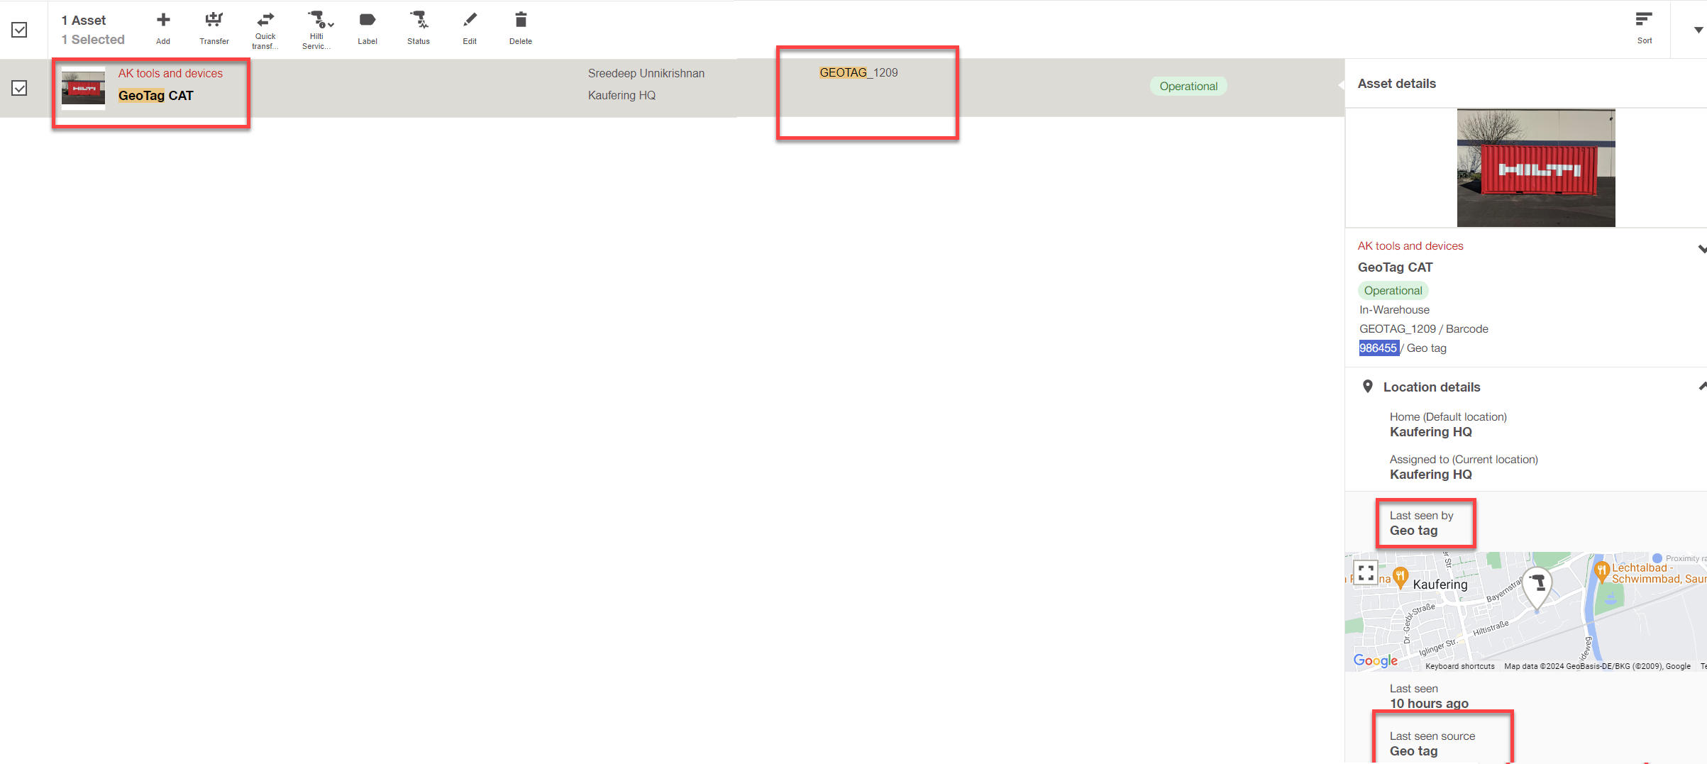Uncheck the GeoTag CAT row checkbox
The height and width of the screenshot is (764, 1707).
point(20,88)
